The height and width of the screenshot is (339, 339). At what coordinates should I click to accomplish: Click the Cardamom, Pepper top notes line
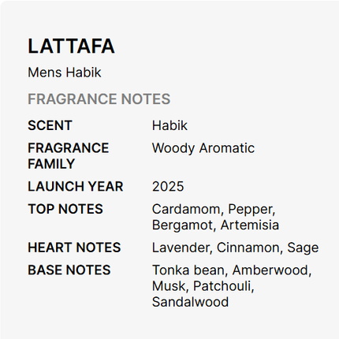click(x=214, y=210)
